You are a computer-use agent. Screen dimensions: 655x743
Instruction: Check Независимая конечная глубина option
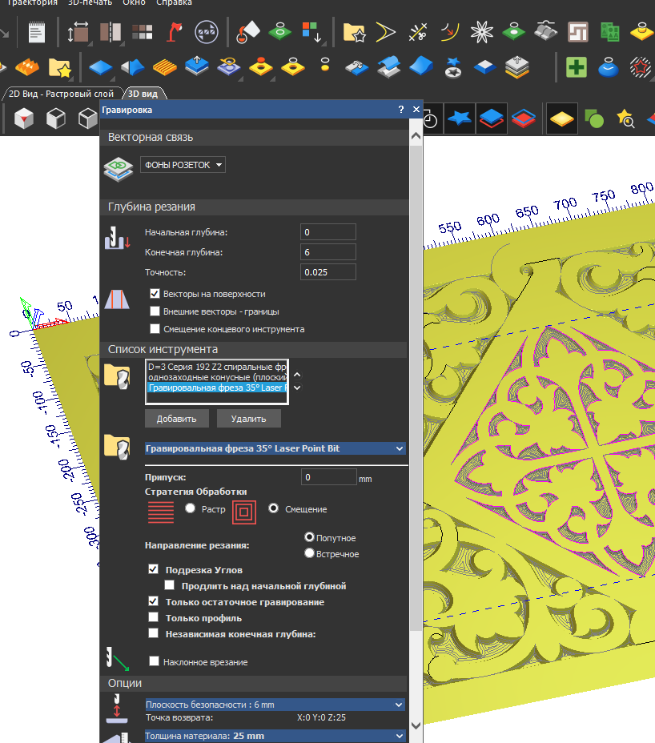point(153,633)
